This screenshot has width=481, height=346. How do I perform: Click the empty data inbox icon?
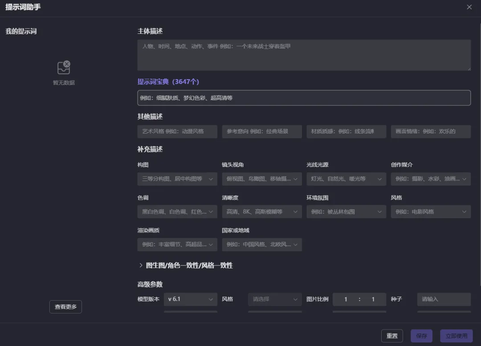pos(64,68)
